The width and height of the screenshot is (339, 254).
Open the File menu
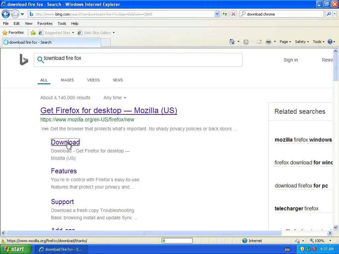(6, 23)
